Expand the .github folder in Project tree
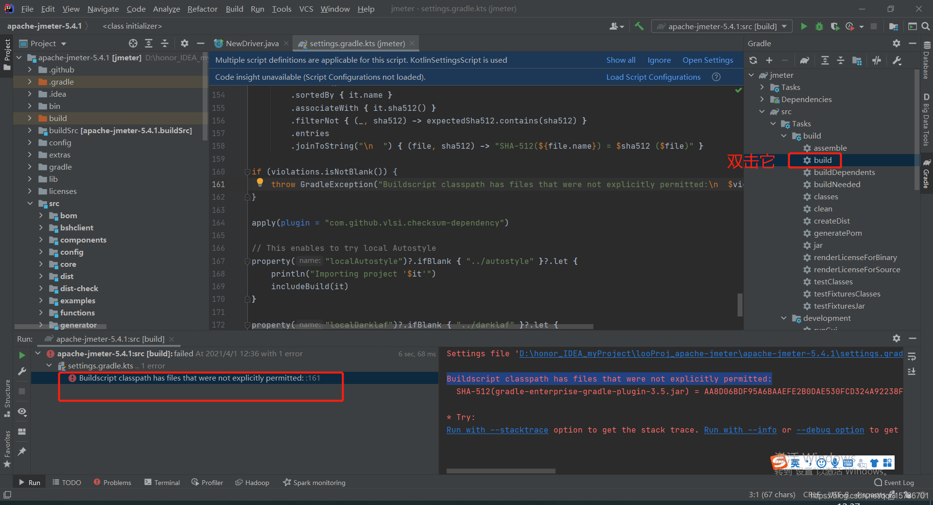Viewport: 933px width, 505px height. click(30, 70)
